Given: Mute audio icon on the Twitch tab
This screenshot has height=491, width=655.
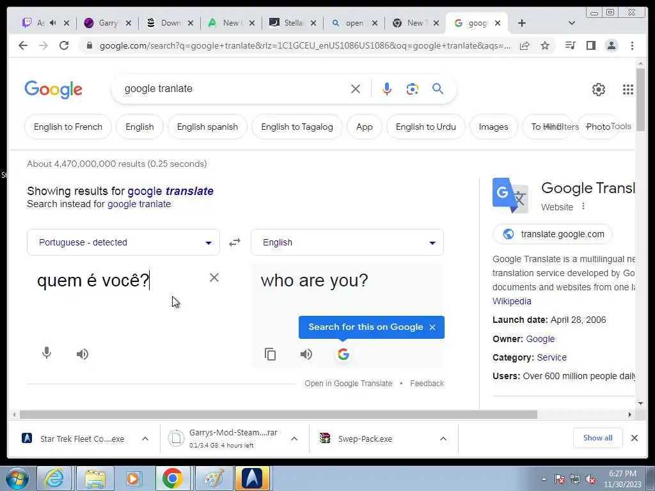Looking at the screenshot, I should coord(53,23).
